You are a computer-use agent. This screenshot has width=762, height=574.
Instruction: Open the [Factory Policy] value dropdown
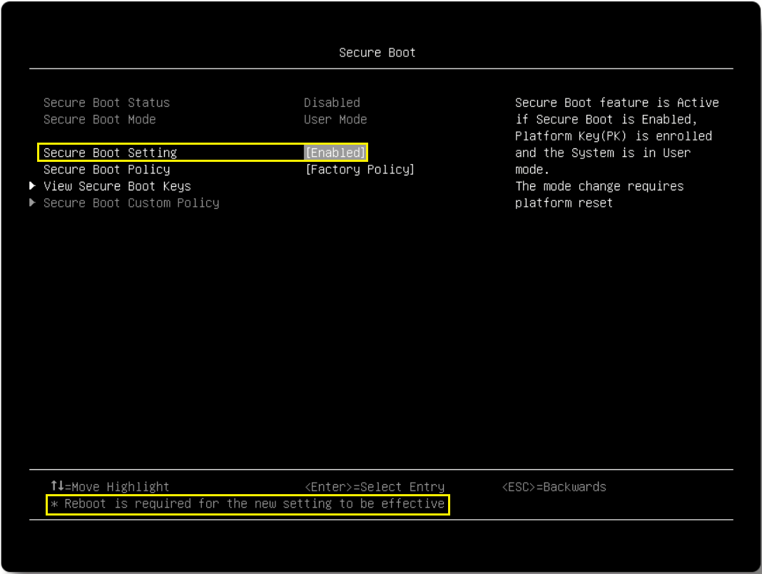tap(360, 170)
